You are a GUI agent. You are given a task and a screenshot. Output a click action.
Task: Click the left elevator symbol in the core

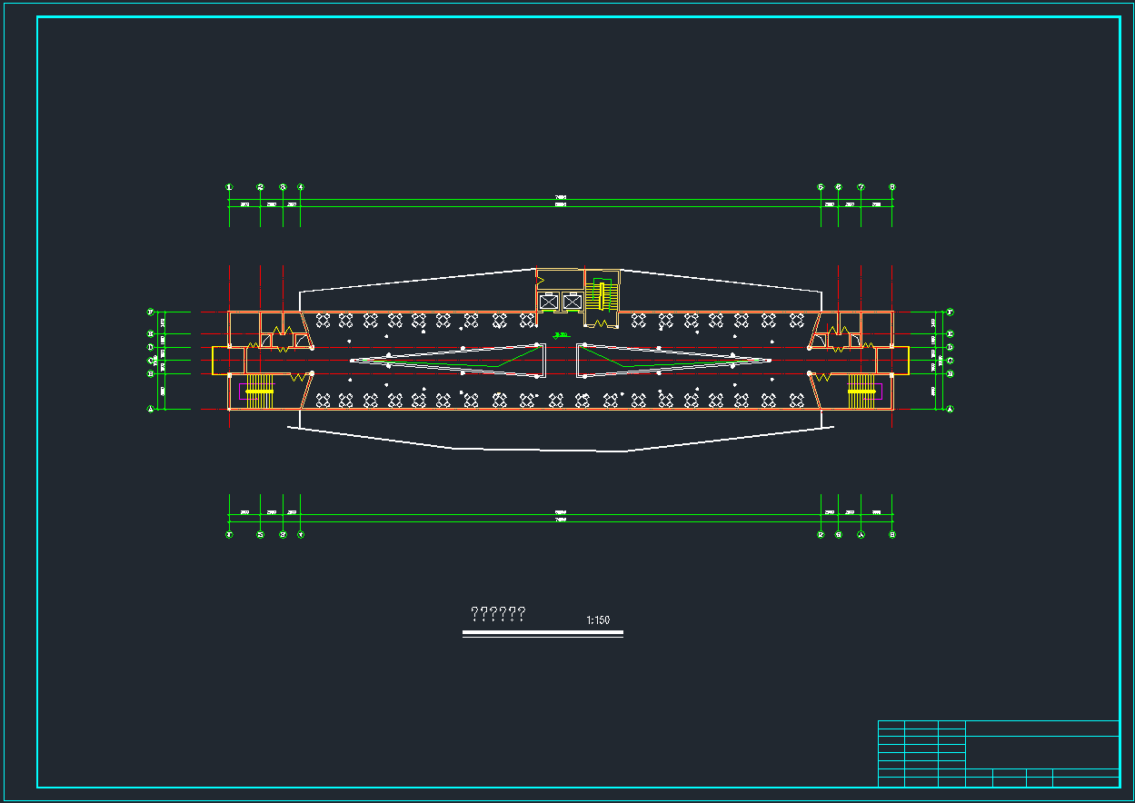(x=549, y=302)
